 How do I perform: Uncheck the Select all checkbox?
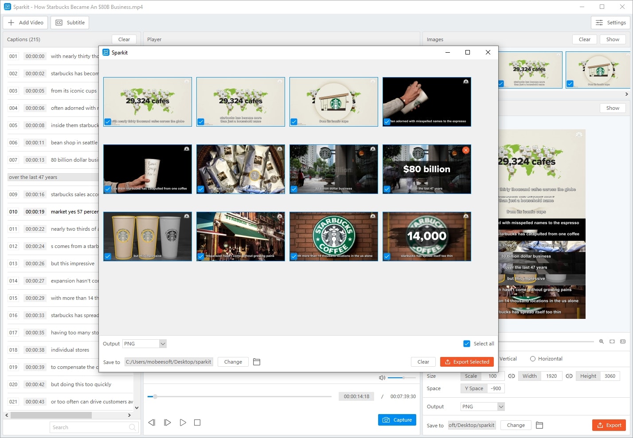tap(467, 344)
